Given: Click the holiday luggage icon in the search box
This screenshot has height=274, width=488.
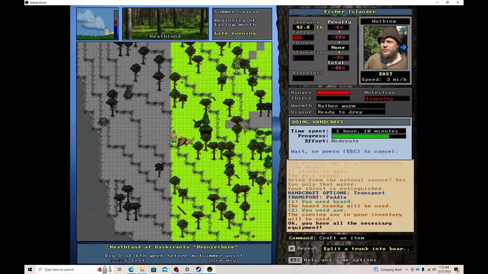Looking at the screenshot, I should point(104,269).
